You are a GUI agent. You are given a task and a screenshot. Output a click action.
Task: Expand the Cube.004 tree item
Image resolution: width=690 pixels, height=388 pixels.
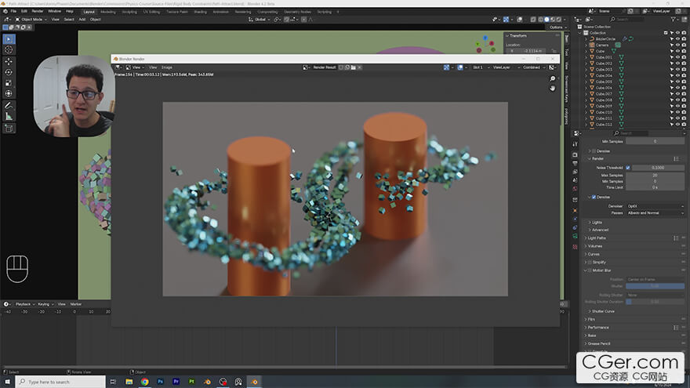[x=587, y=75]
